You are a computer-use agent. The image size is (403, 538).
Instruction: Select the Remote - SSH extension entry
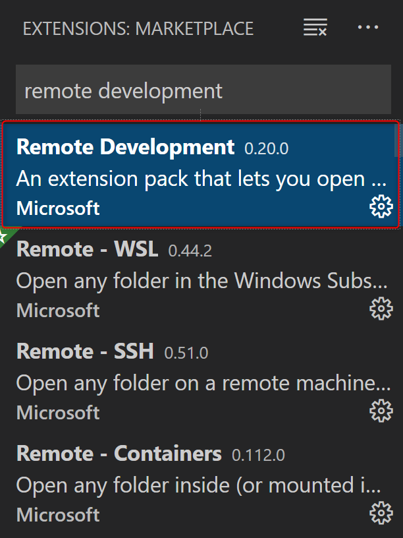85,351
